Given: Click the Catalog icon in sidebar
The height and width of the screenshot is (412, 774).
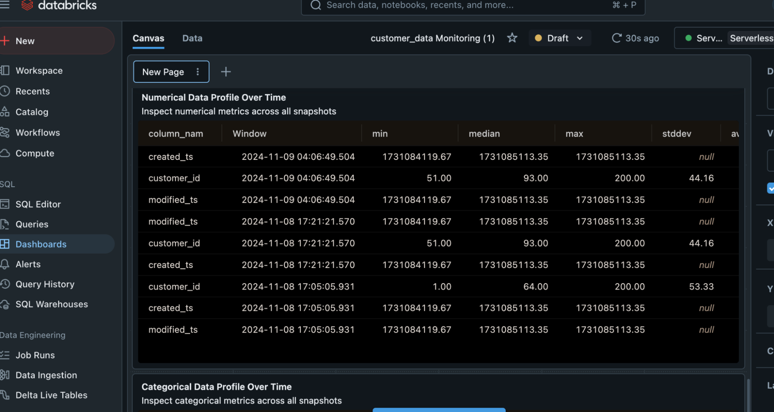Looking at the screenshot, I should [x=5, y=112].
